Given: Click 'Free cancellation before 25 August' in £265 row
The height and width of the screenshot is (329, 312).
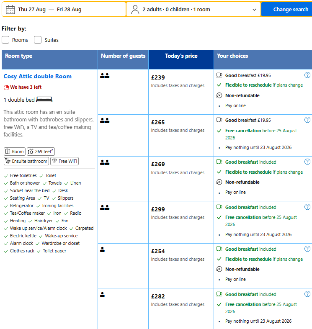Looking at the screenshot, I should click(x=261, y=131).
